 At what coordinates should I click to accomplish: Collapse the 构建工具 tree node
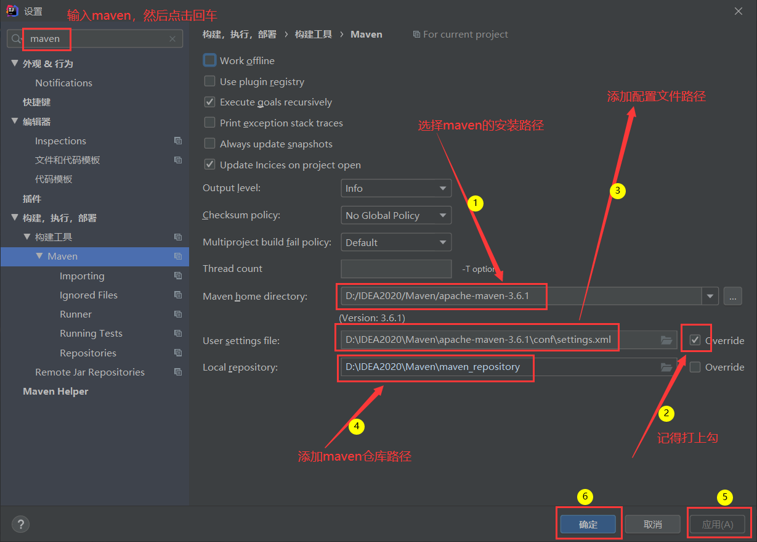(27, 237)
